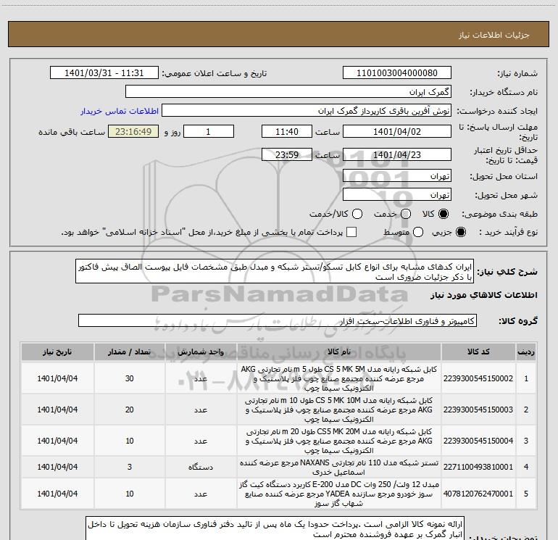Click product code 223930545150003
The height and width of the screenshot is (540, 558).
click(x=478, y=410)
